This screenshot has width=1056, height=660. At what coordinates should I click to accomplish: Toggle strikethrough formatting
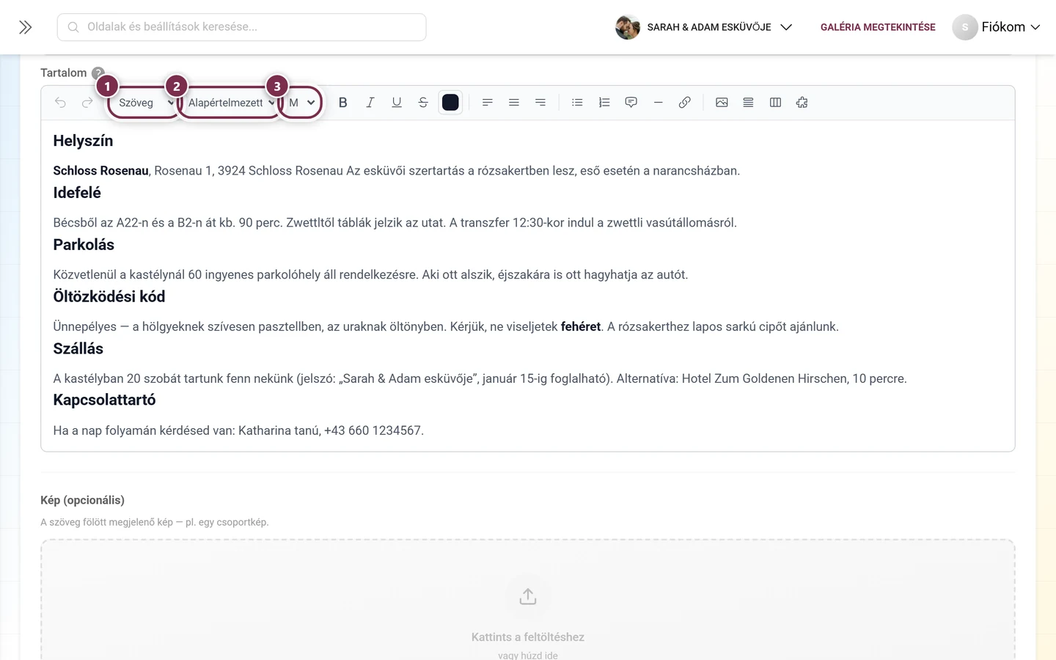pyautogui.click(x=423, y=103)
